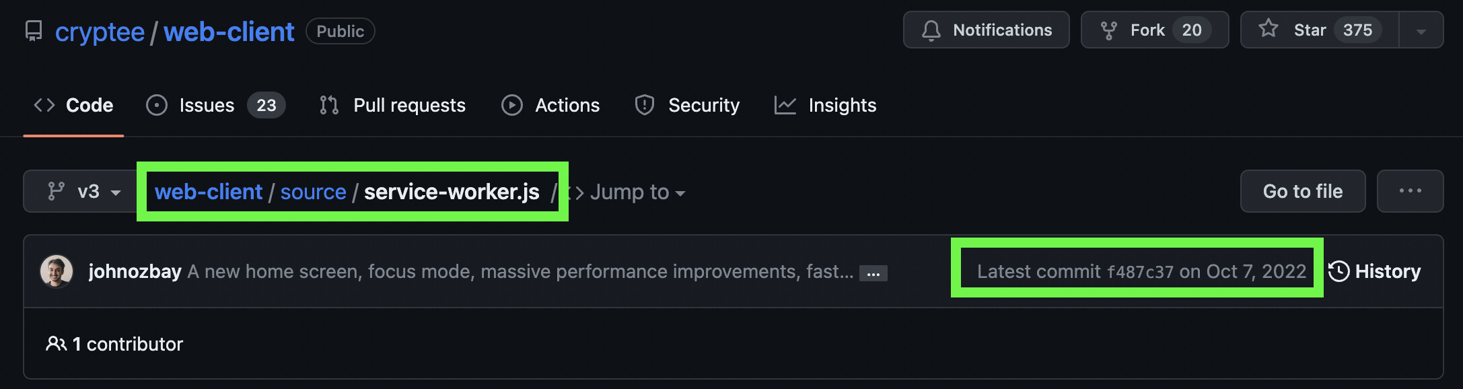Image resolution: width=1463 pixels, height=389 pixels.
Task: Click johnozbay's avatar thumbnail
Action: pyautogui.click(x=57, y=271)
